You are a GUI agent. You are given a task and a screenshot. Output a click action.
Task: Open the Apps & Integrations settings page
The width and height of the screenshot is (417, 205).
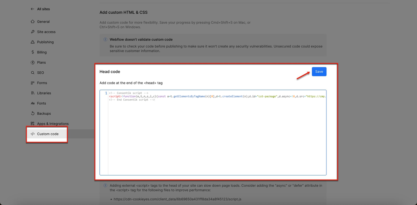pyautogui.click(x=52, y=124)
